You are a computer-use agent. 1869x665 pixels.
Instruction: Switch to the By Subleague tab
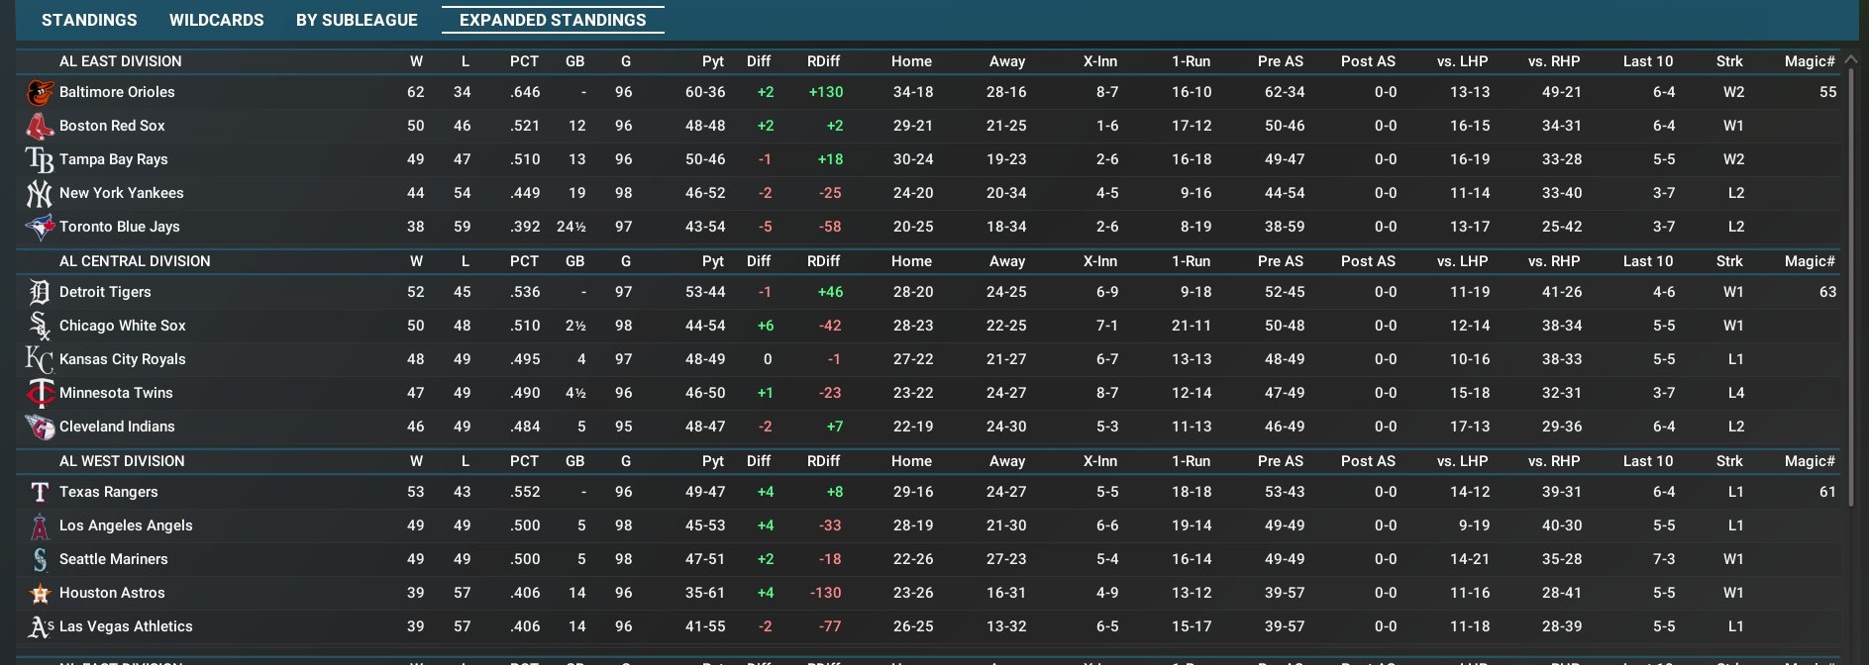coord(357,20)
